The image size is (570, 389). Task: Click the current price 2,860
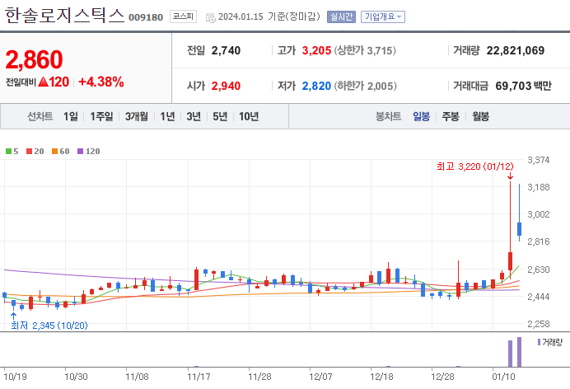point(34,59)
